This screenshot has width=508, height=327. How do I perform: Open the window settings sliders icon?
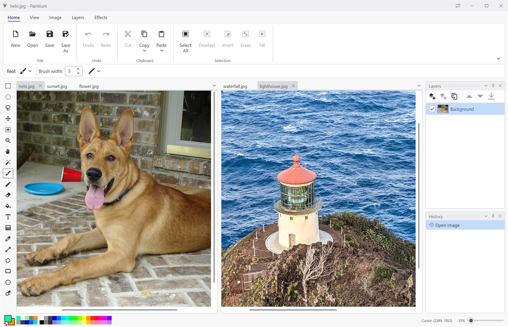458,6
